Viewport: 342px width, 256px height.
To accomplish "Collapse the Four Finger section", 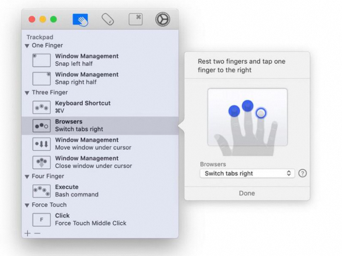I will [27, 177].
